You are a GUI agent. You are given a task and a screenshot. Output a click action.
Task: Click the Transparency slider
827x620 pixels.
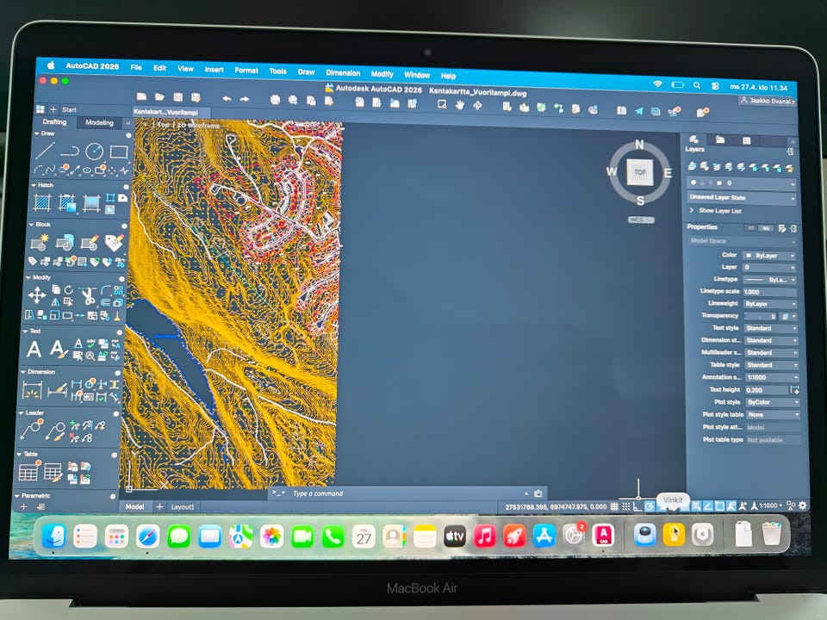click(761, 316)
